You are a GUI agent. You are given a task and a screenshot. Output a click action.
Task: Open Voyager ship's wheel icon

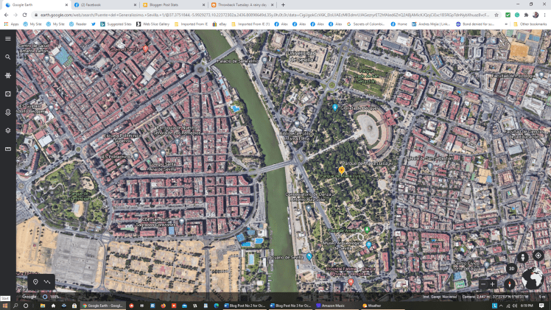point(7,75)
